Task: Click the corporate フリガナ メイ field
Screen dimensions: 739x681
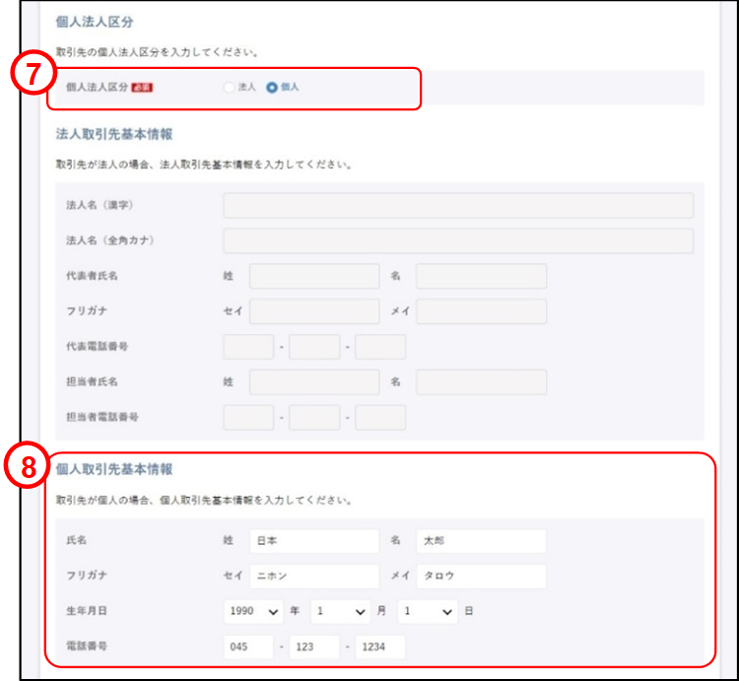Action: 481,311
